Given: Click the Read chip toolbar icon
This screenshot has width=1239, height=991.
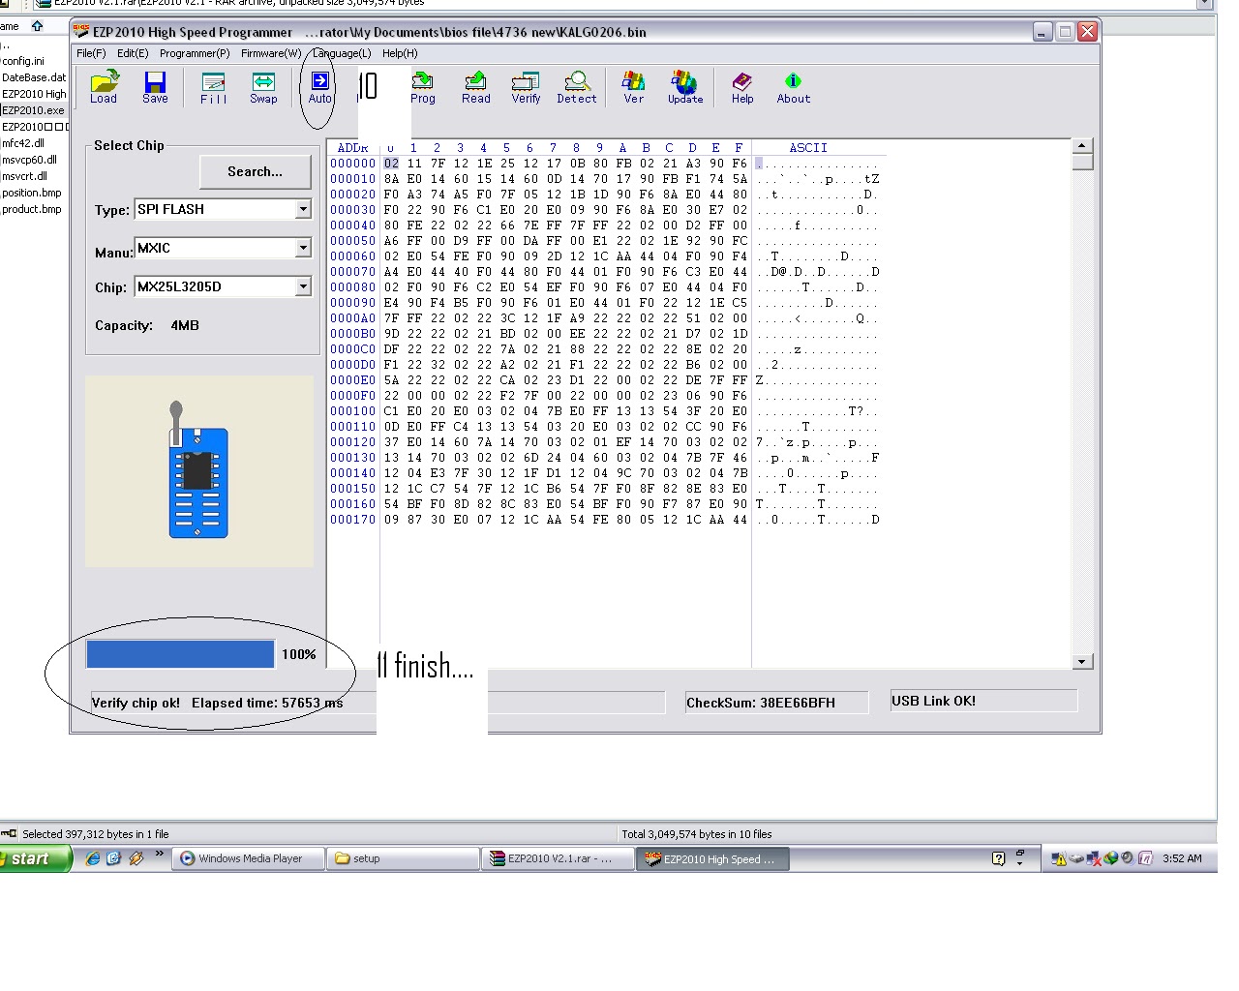Looking at the screenshot, I should tap(475, 87).
